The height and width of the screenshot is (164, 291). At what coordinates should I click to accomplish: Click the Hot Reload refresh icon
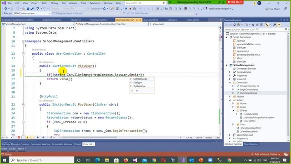pyautogui.click(x=105, y=9)
